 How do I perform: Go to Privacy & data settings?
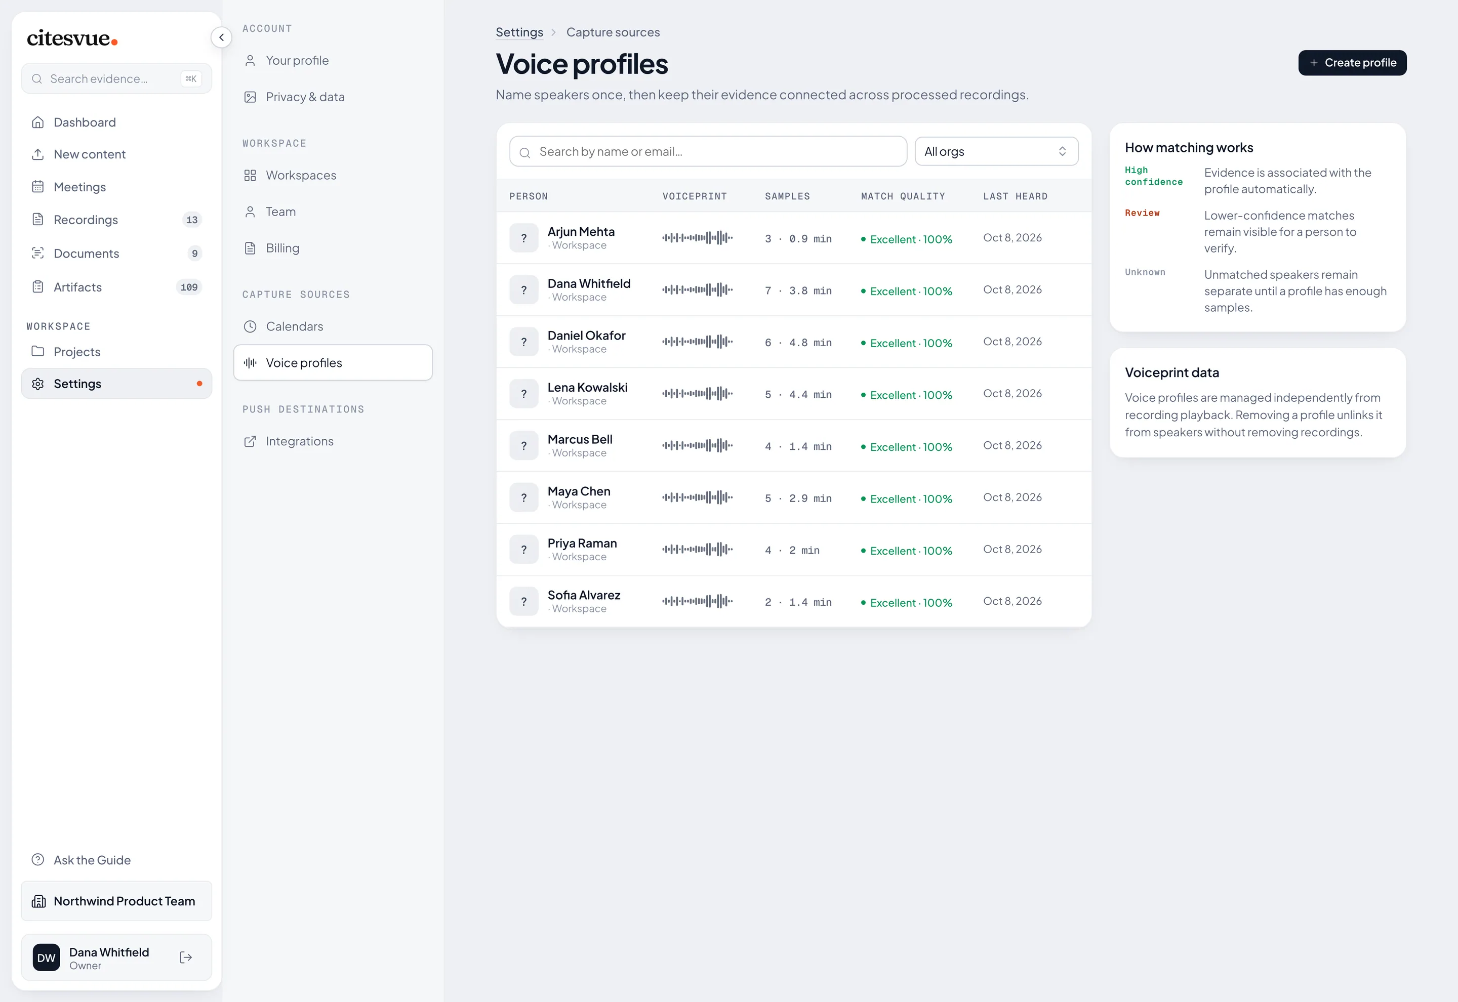tap(332, 97)
